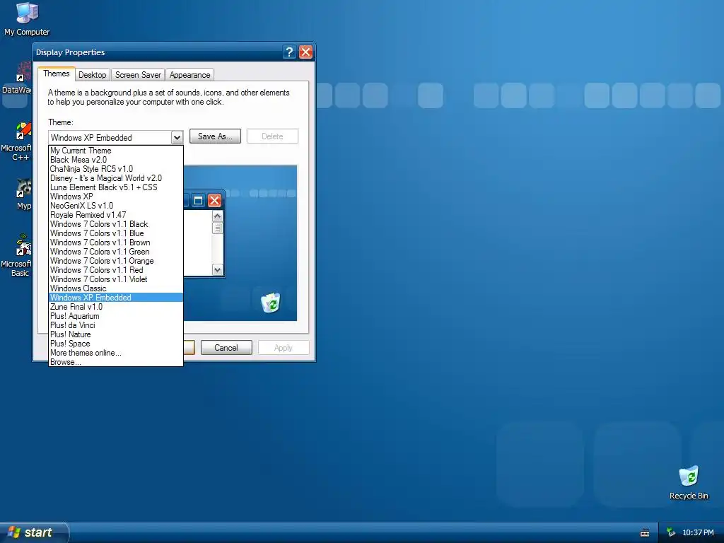Image resolution: width=724 pixels, height=543 pixels.
Task: Select Plus! Space theme
Action: 116,344
